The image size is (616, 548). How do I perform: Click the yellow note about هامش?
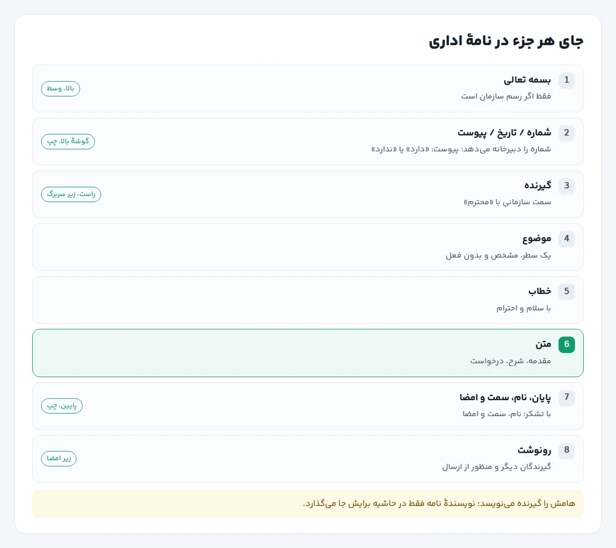click(308, 504)
